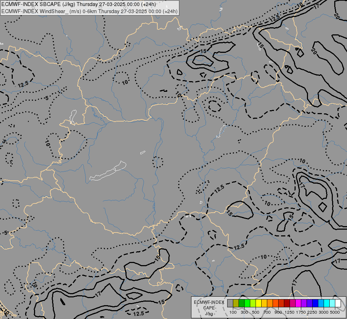Select the brick red swatch left of the 900 tick
347x319 pixels.
281,303
